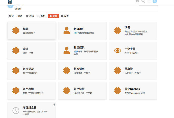Open the user avatar B in header
The height and width of the screenshot is (118, 174).
click(x=155, y=1)
